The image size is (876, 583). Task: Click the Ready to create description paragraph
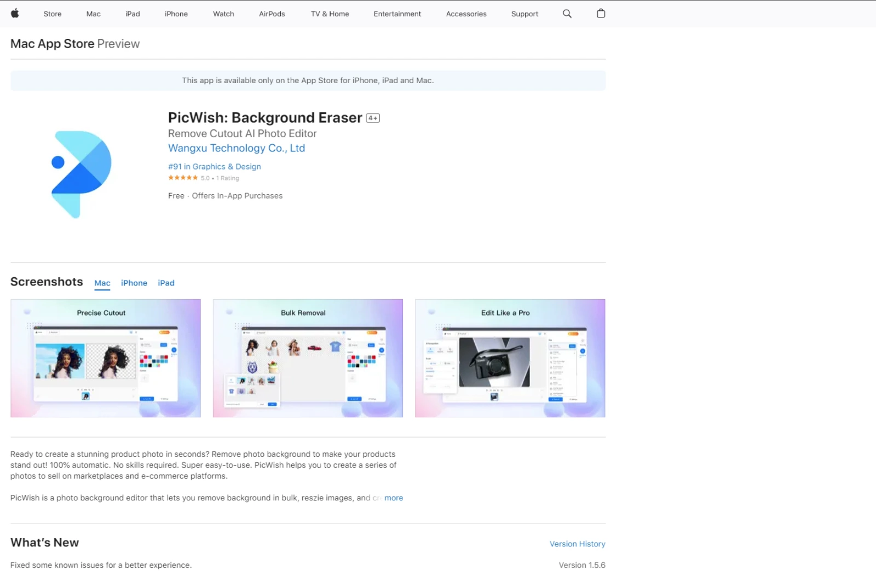click(x=204, y=465)
